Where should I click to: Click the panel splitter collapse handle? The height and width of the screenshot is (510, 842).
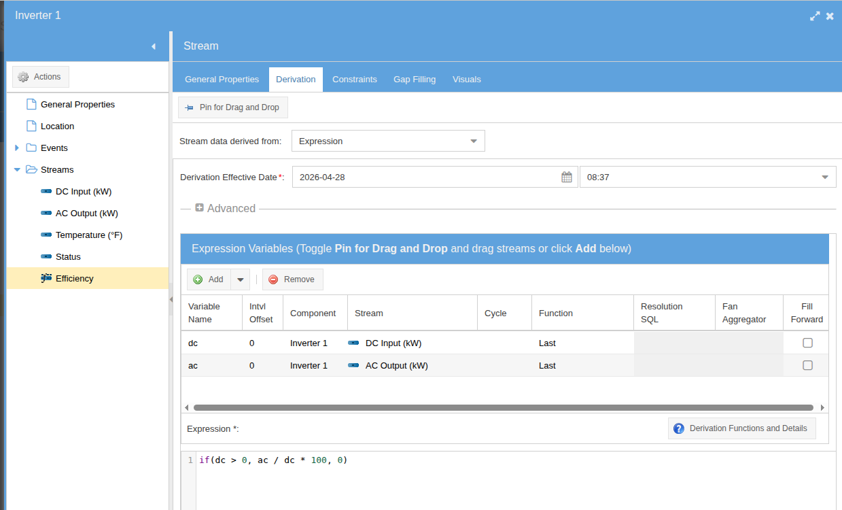171,300
